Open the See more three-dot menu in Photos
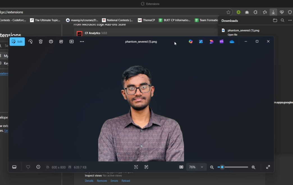Screen dimensions: 293x185 click(x=82, y=41)
